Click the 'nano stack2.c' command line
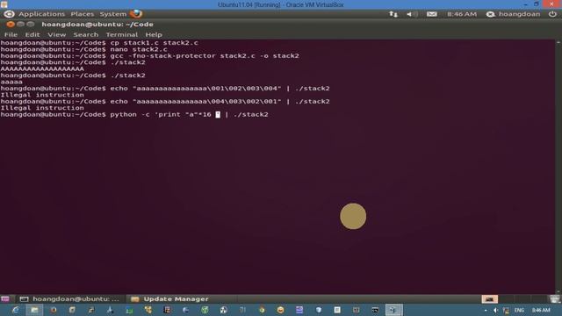Screen dimensions: 562x316 [84, 49]
